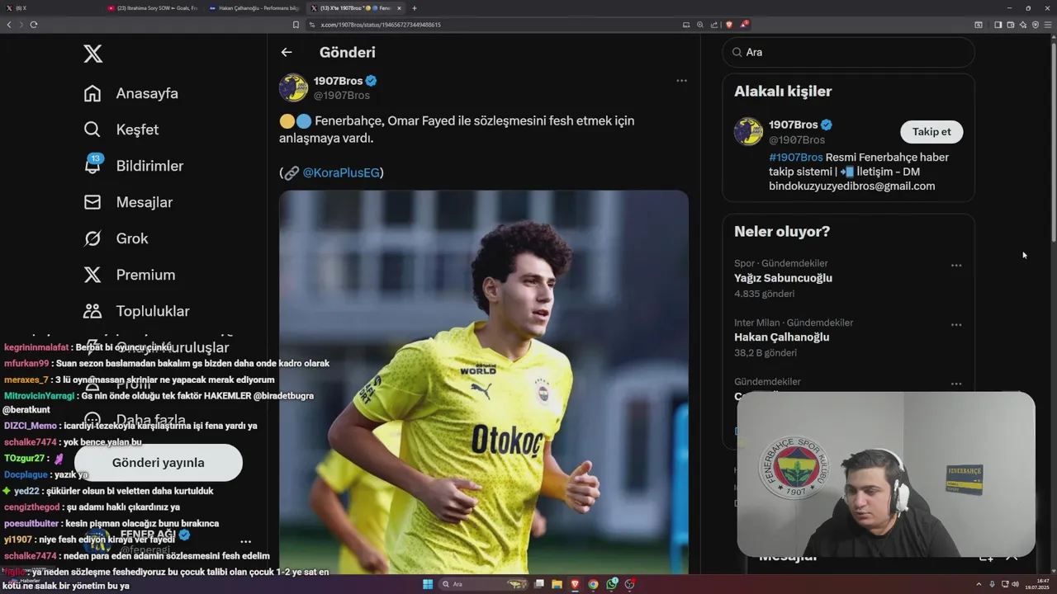Click the bookmark icon in address bar
The height and width of the screenshot is (594, 1057).
point(296,25)
